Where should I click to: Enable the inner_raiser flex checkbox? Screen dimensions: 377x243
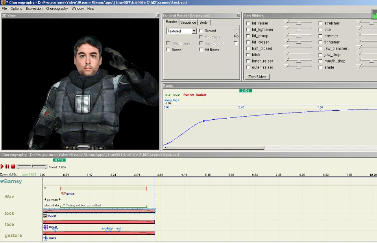tap(248, 61)
